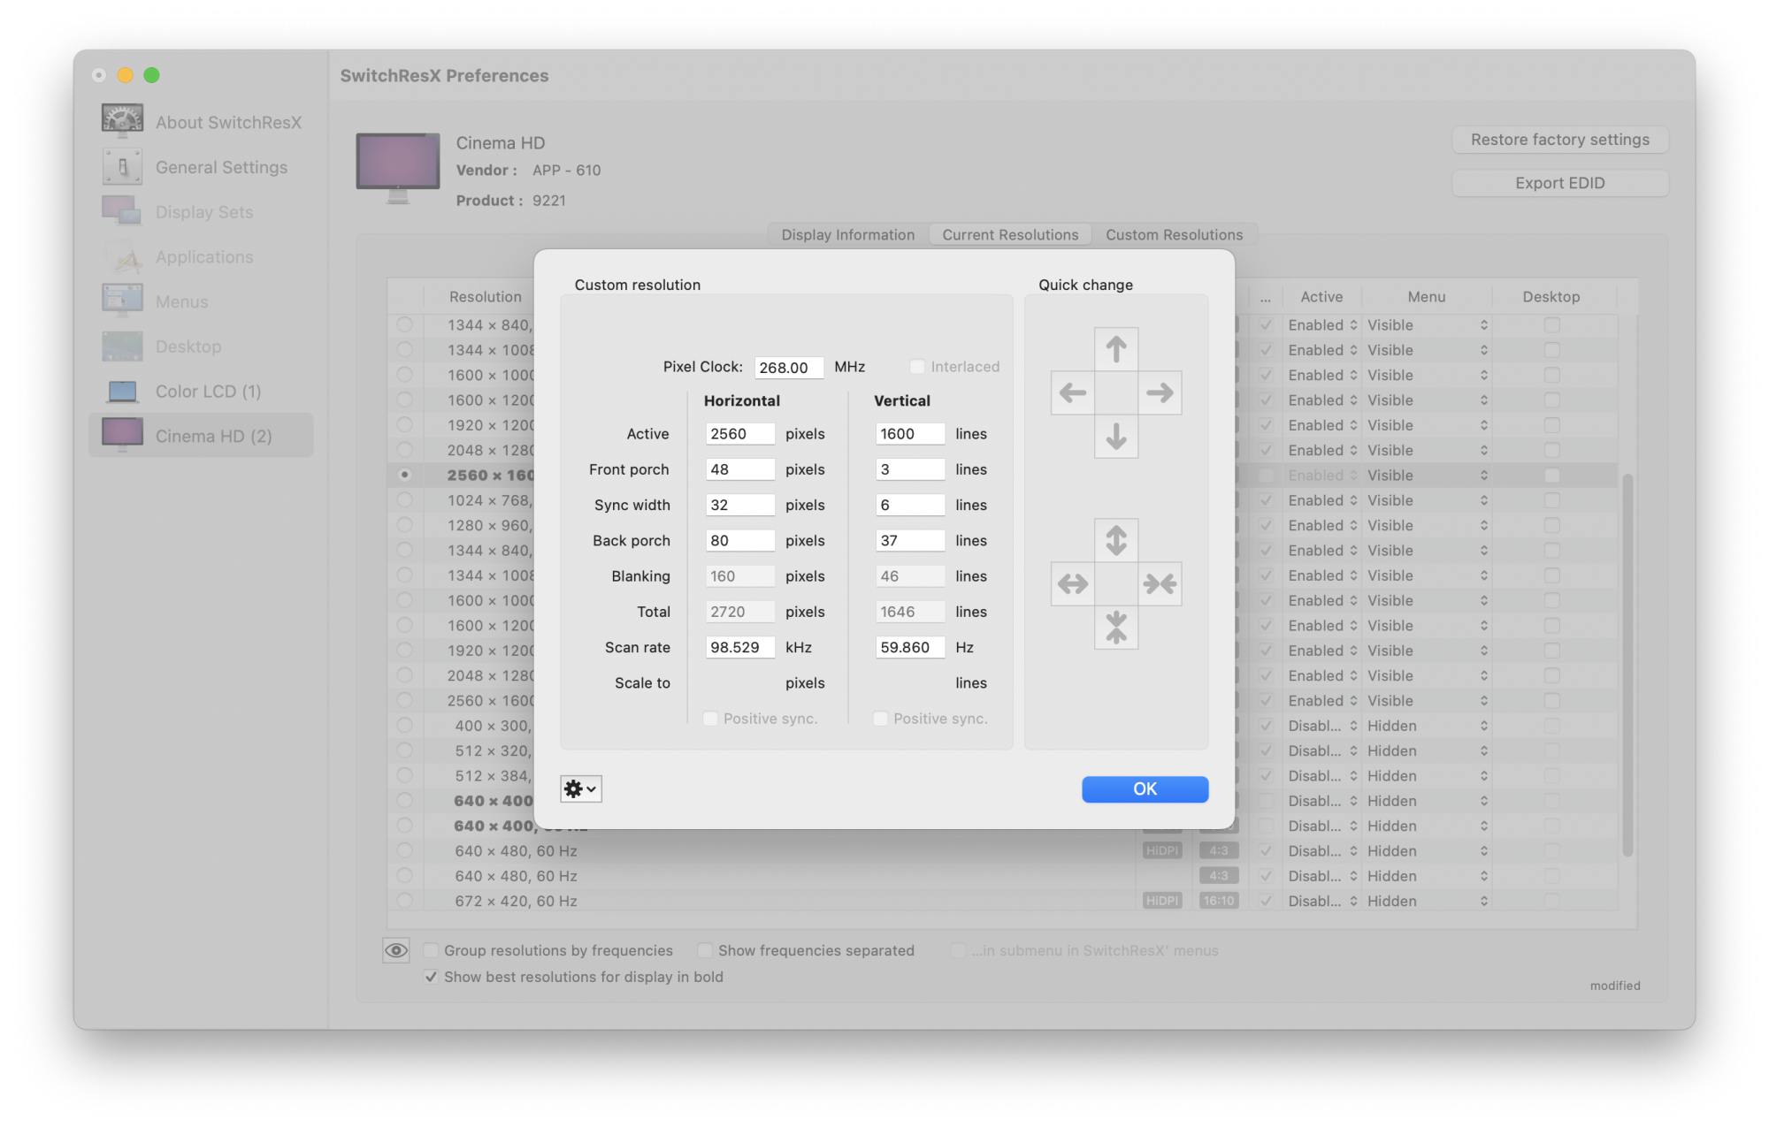Open the General Settings sidebar item
The height and width of the screenshot is (1127, 1769).
click(221, 167)
